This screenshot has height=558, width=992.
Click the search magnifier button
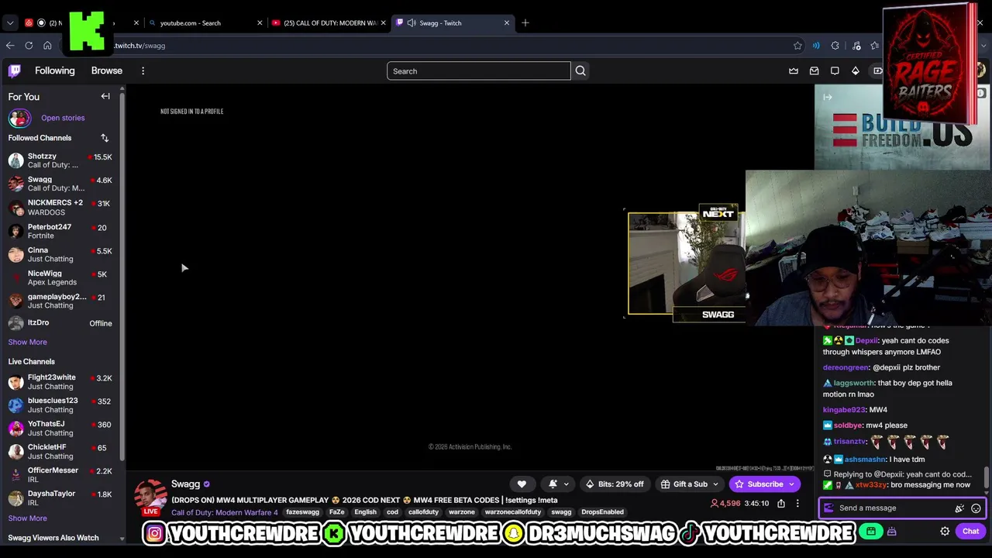click(x=580, y=71)
